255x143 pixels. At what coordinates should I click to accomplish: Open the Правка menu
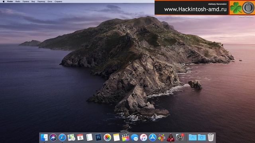click(x=25, y=2)
